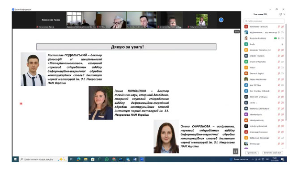Open WhatsApp from the taskbar
This screenshot has height=169, width=293.
tap(107, 159)
